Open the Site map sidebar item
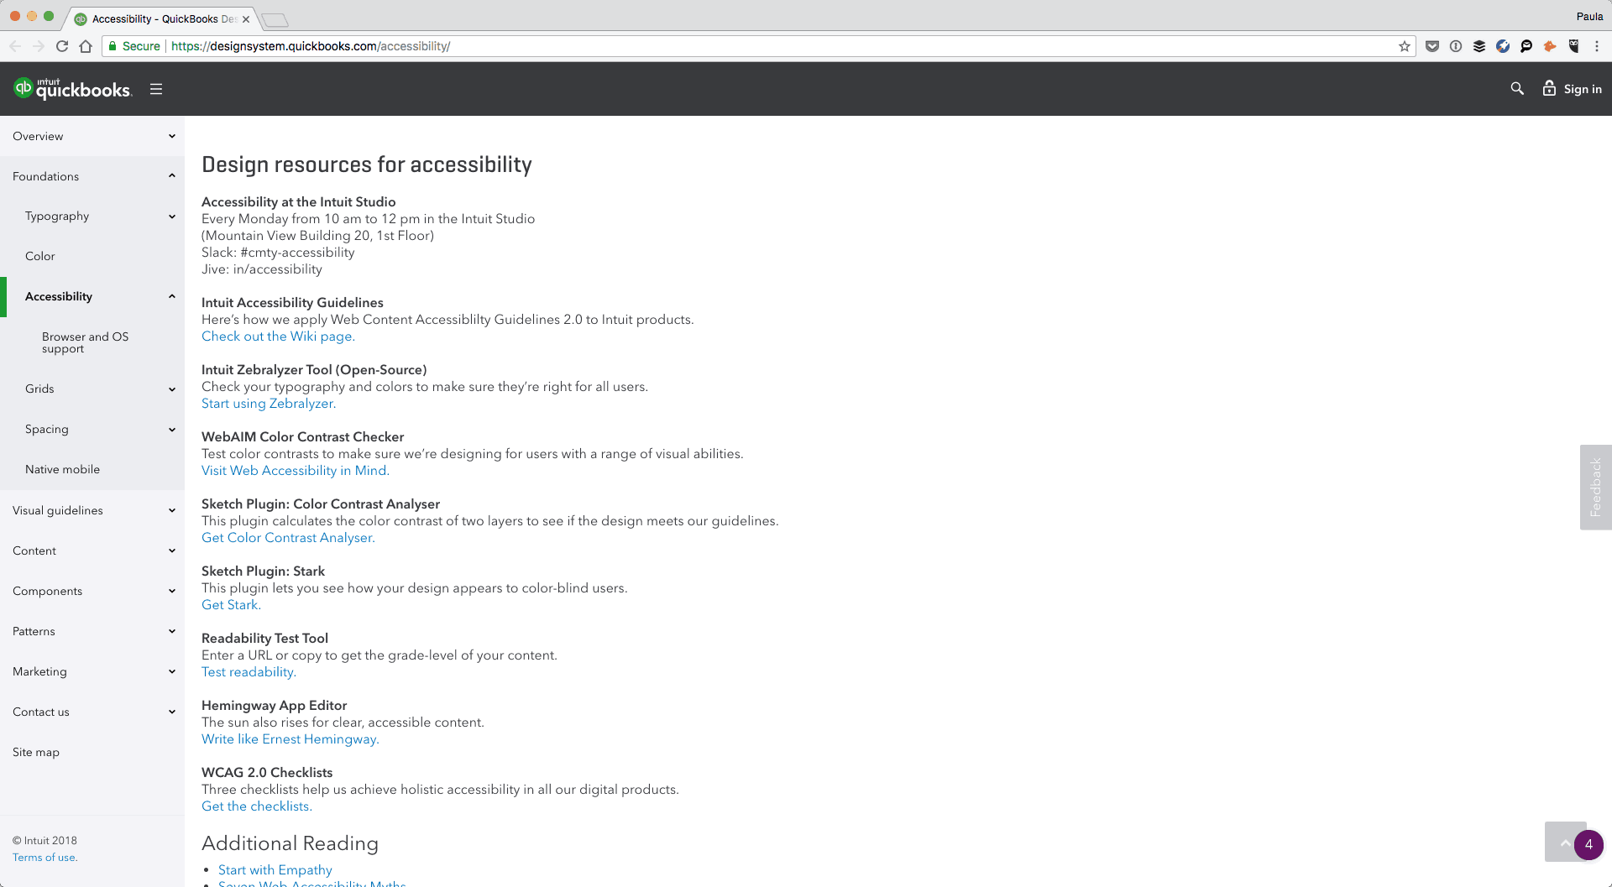This screenshot has width=1612, height=887. (36, 752)
